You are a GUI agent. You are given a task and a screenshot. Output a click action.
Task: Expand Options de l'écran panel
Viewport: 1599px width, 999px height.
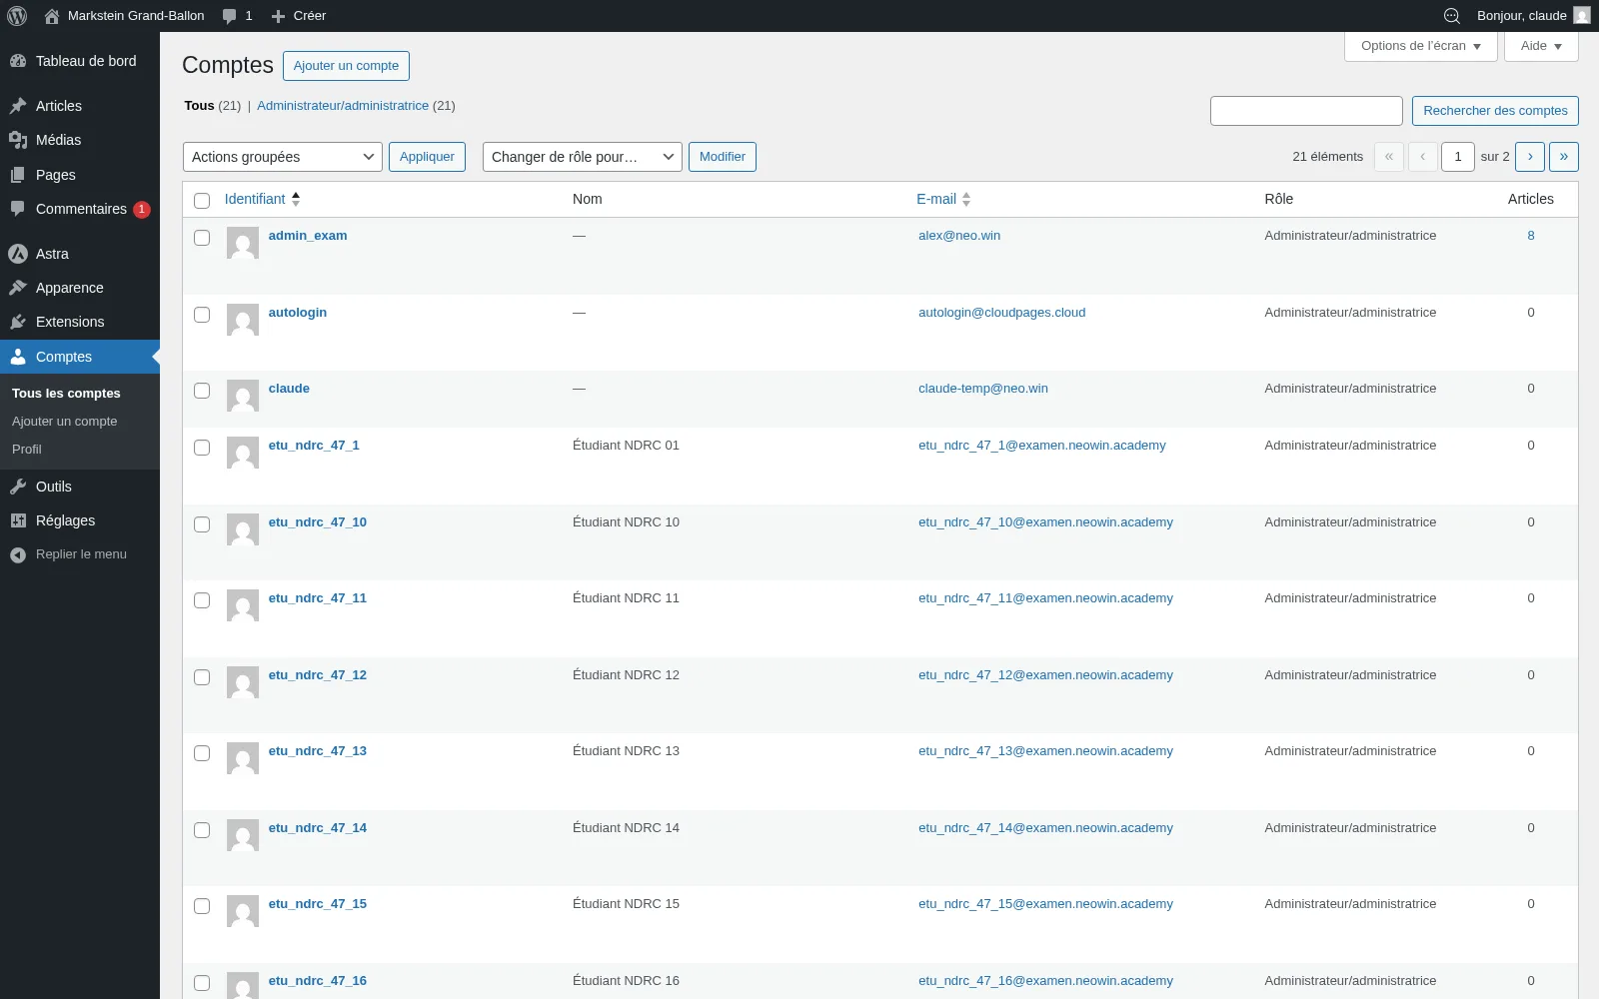coord(1421,46)
